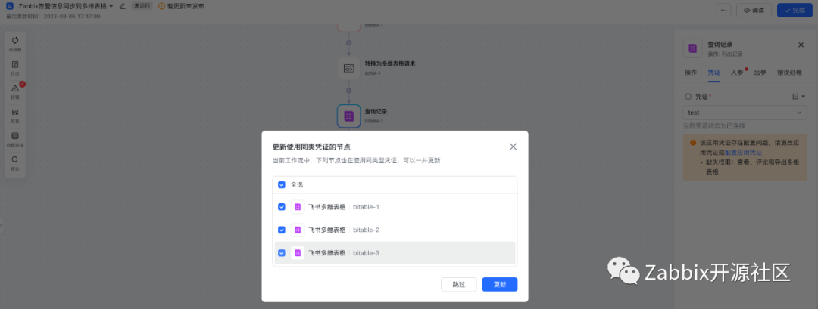
Task: Open the test credential dropdown
Action: pos(745,113)
